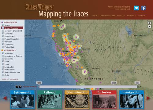The image size is (153, 110).
Task: Select the 1882 timeline marker
Action: (114, 83)
